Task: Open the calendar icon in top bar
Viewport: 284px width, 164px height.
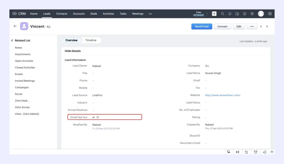Action: [x=237, y=14]
